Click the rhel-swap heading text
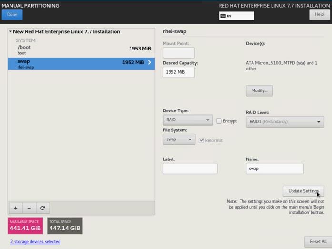The height and width of the screenshot is (249, 332). 175,31
